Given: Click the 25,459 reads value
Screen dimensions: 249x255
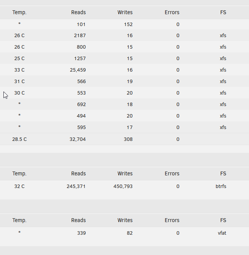Looking at the screenshot, I should pyautogui.click(x=78, y=70).
